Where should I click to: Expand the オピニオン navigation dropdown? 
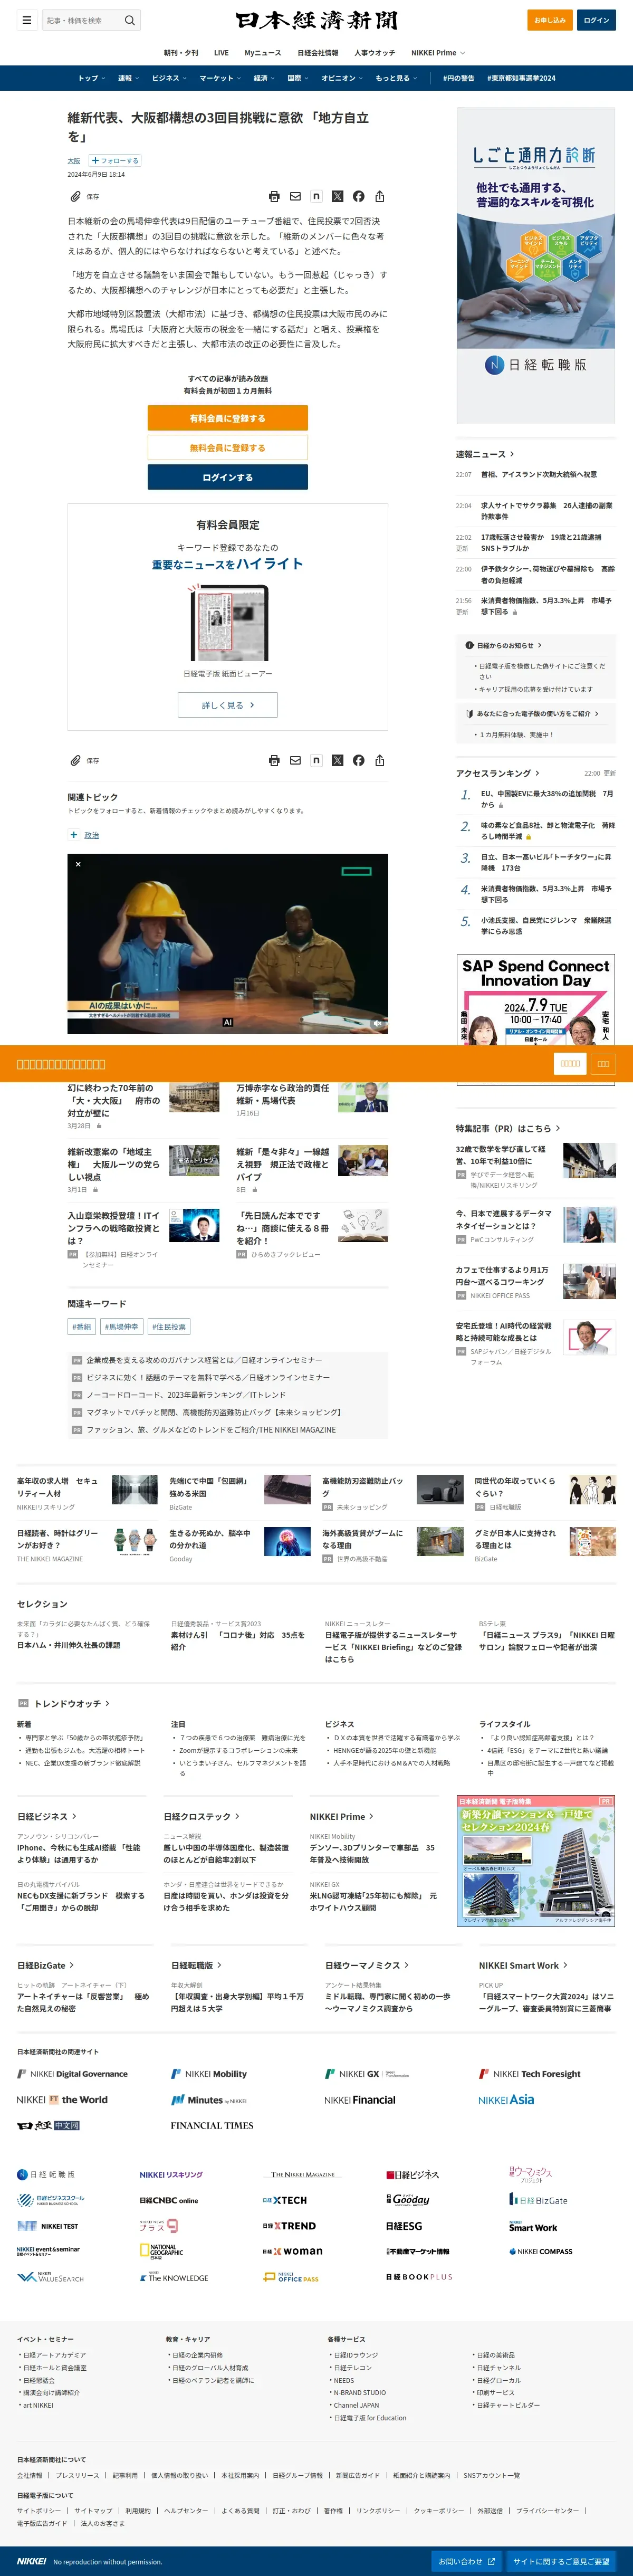[x=342, y=78]
